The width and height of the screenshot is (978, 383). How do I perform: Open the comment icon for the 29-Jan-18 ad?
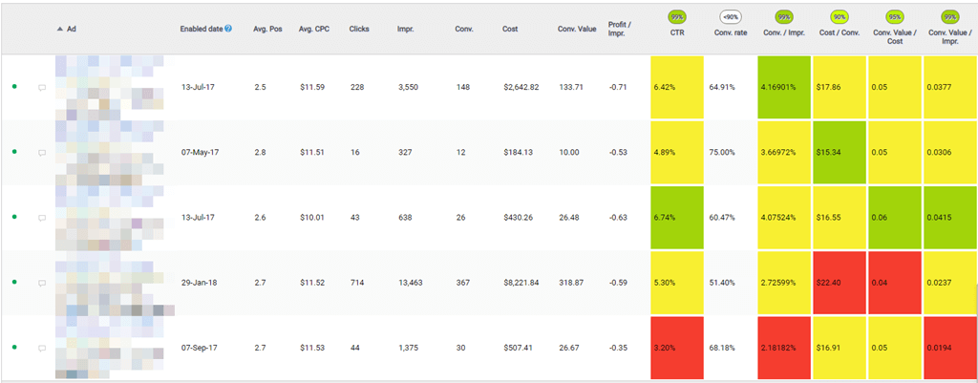(42, 284)
